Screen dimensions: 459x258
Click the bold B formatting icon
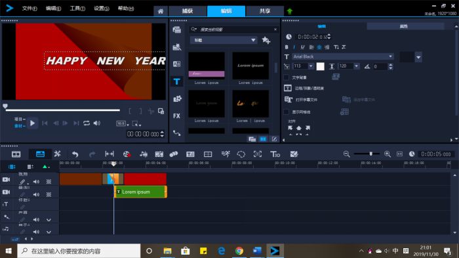click(x=287, y=47)
